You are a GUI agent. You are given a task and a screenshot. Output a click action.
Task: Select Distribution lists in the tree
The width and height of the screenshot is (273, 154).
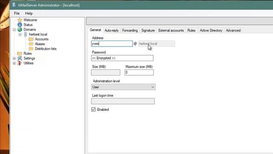point(46,49)
